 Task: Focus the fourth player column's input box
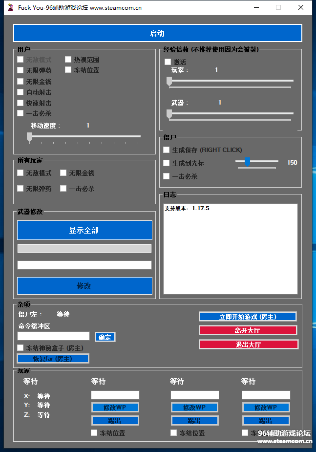tap(266, 395)
